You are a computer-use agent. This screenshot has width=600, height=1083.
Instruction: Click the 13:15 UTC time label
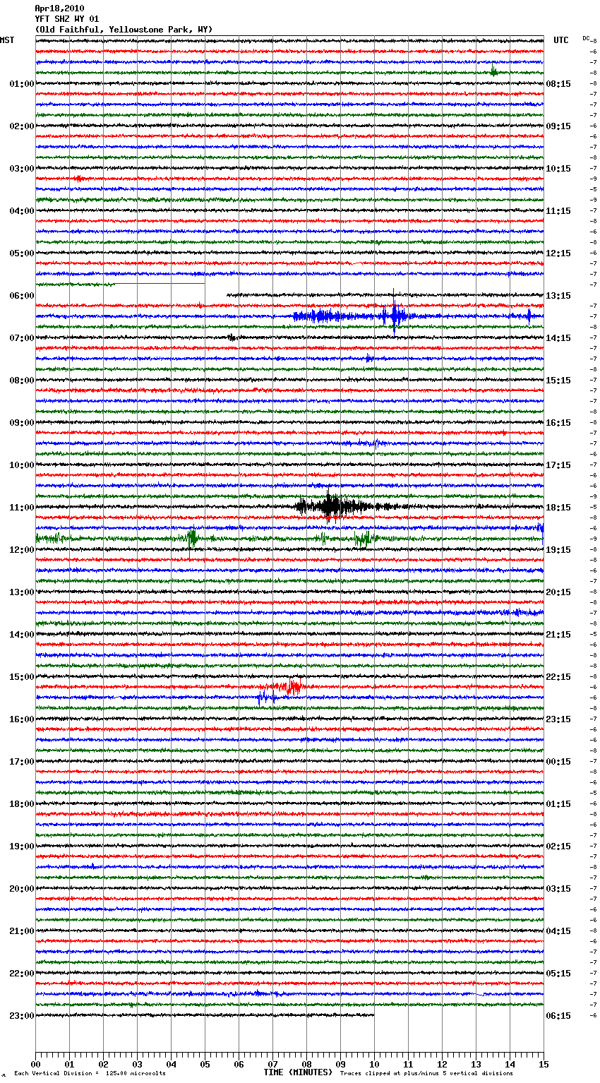[558, 296]
